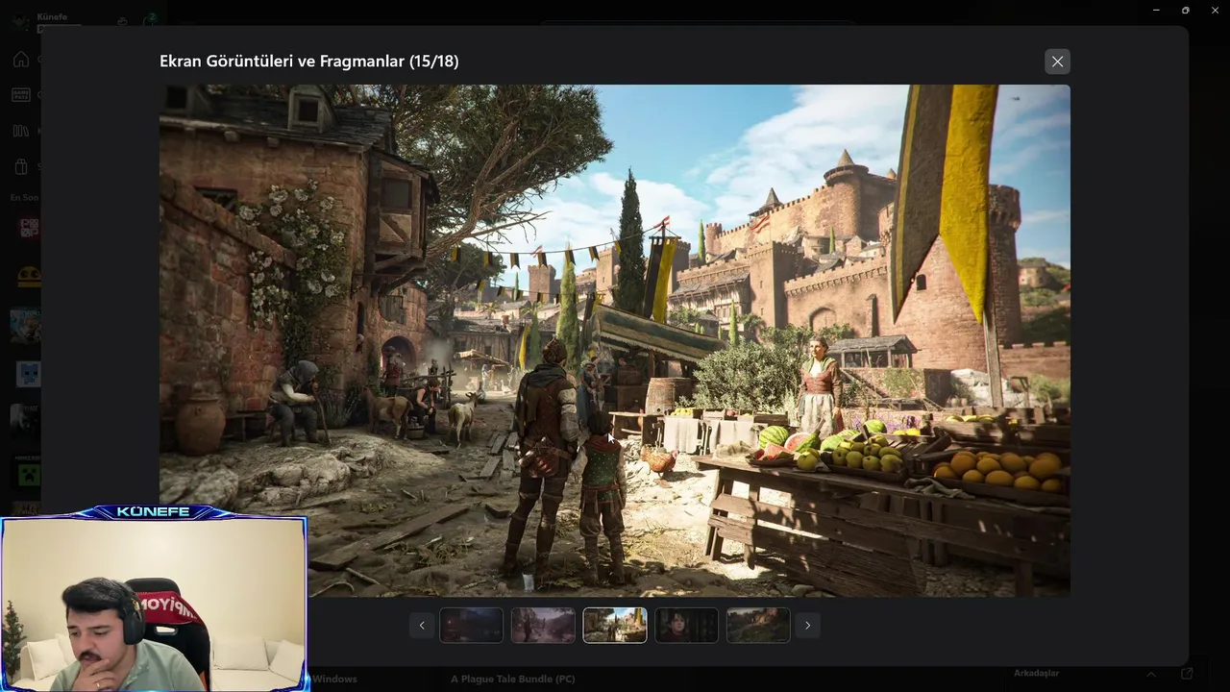Open Game Pass in the sidebar
Screen dimensions: 1230x692
point(20,94)
